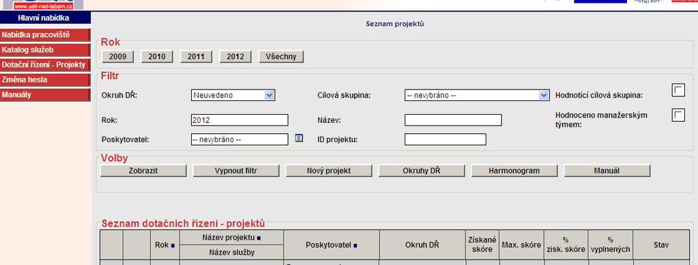Focus the ID projektu input field
Image resolution: width=698 pixels, height=265 pixels.
445,139
